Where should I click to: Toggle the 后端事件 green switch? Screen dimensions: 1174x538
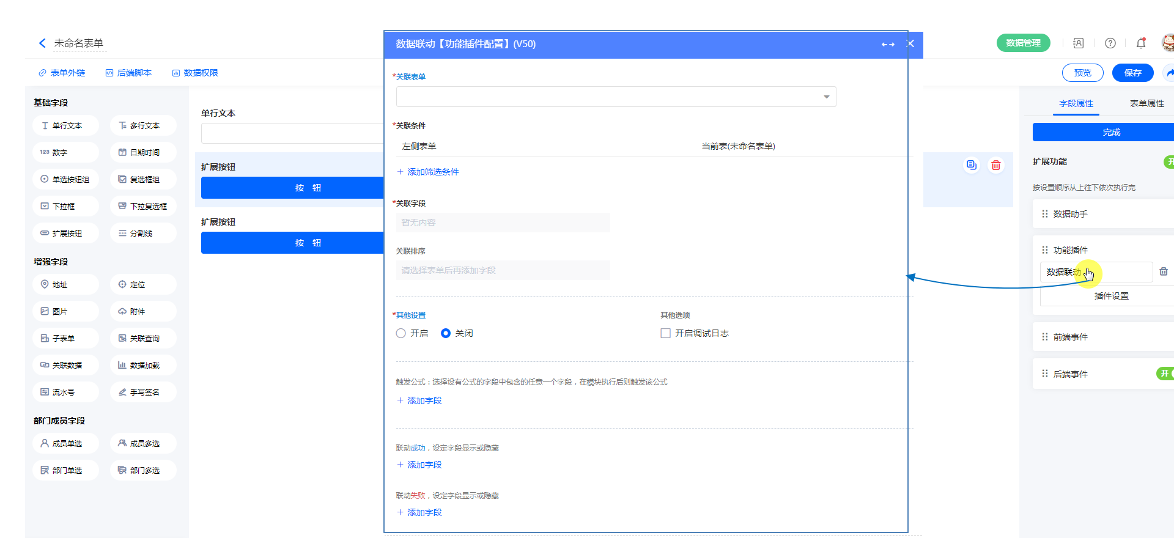(x=1164, y=374)
